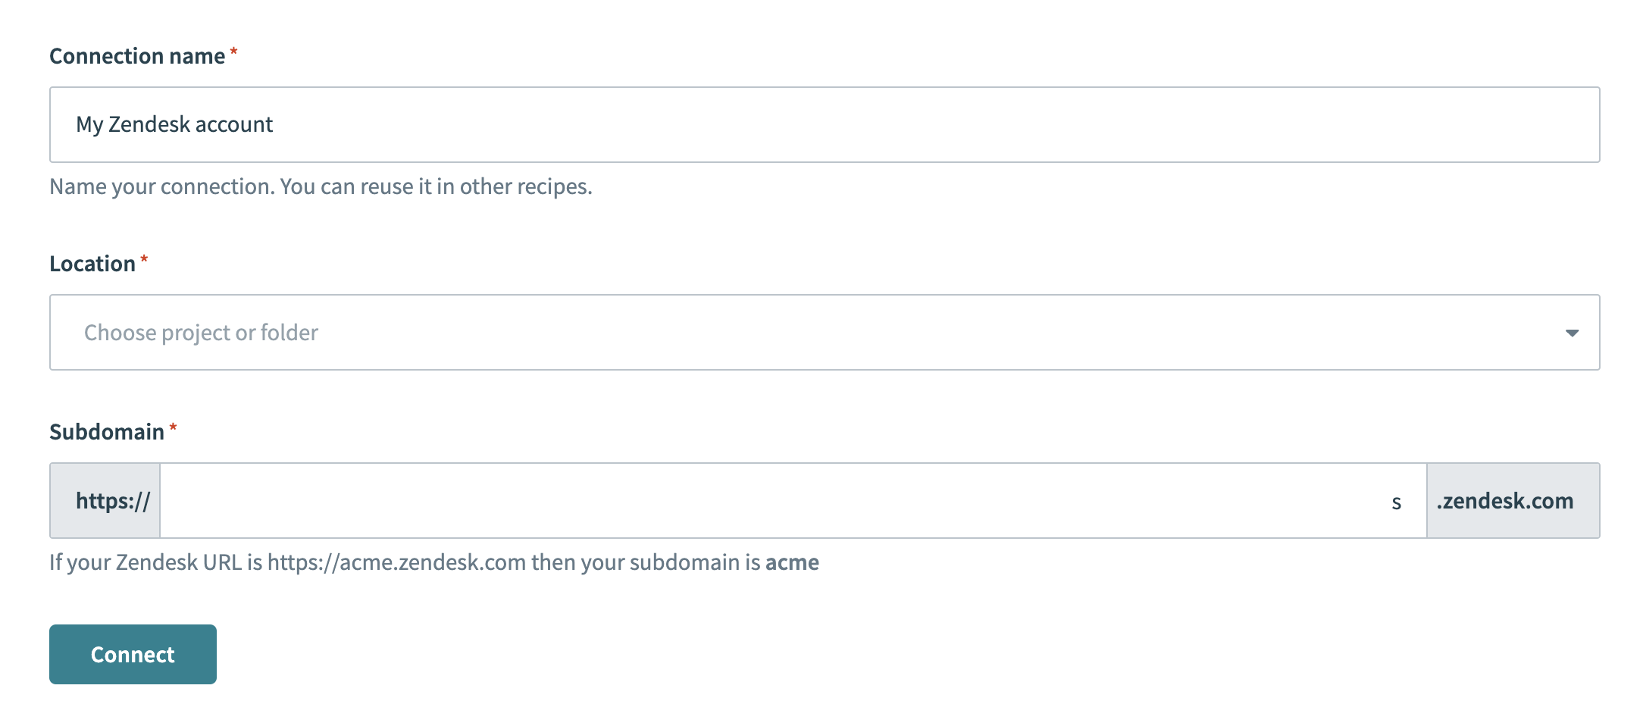Click the bolded word 'acme' in the hint
Image resolution: width=1643 pixels, height=726 pixels.
pyautogui.click(x=792, y=562)
